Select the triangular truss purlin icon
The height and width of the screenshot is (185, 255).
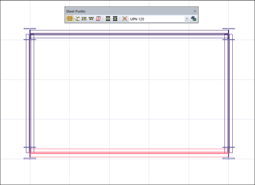point(91,19)
